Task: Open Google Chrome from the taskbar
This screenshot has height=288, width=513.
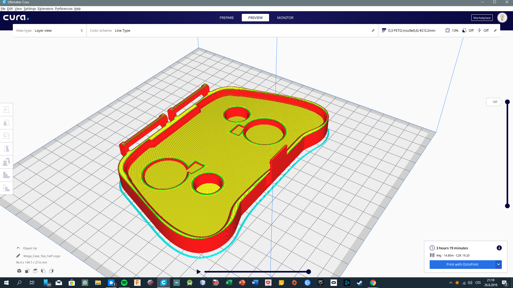Action: click(373, 283)
